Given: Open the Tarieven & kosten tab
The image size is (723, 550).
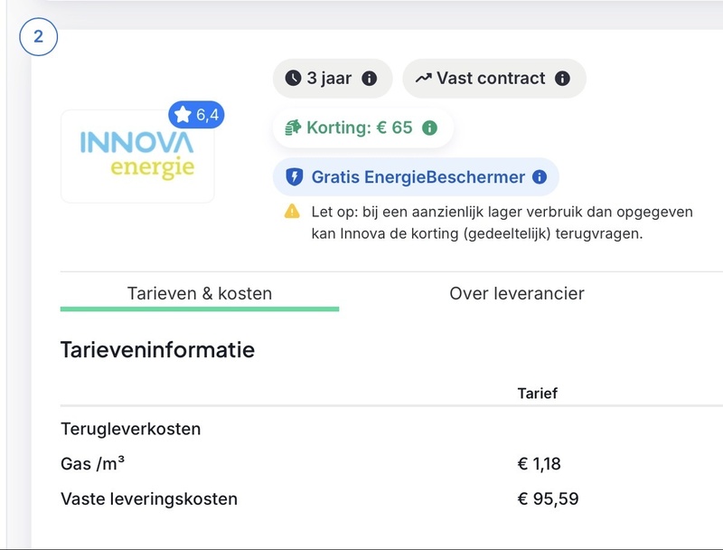Looking at the screenshot, I should [200, 293].
